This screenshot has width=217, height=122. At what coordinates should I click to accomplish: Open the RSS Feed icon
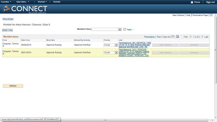tap(124, 29)
